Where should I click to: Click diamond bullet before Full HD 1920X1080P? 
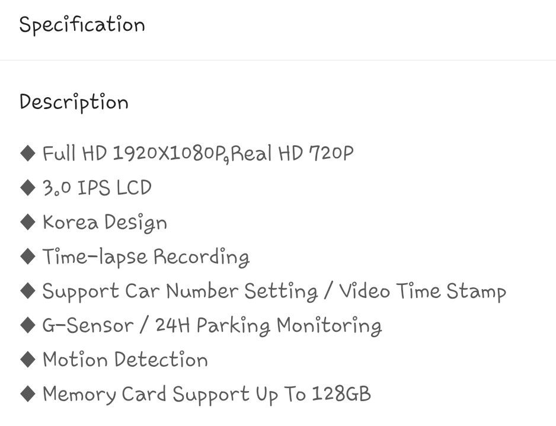pyautogui.click(x=28, y=153)
